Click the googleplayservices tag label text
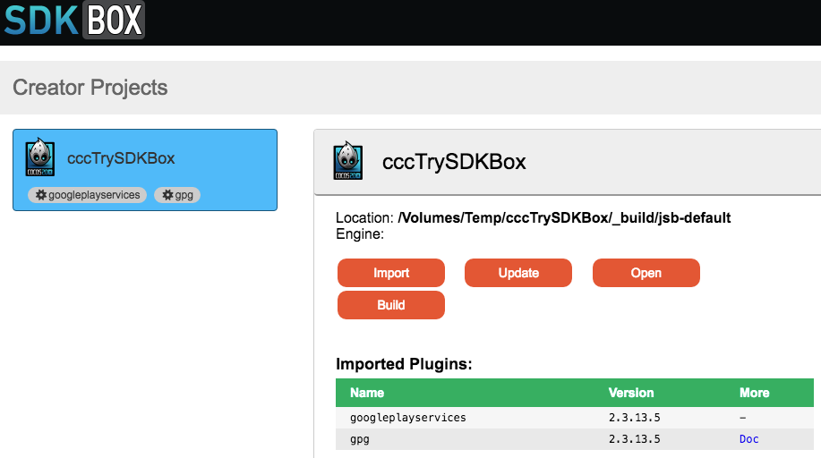The width and height of the screenshot is (821, 458). [94, 195]
